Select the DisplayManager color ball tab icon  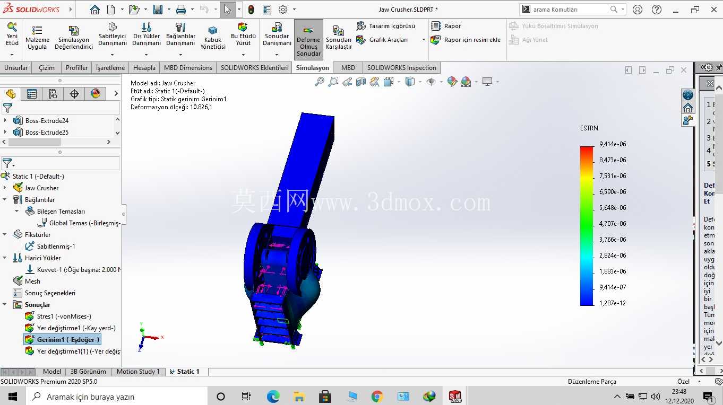point(96,94)
